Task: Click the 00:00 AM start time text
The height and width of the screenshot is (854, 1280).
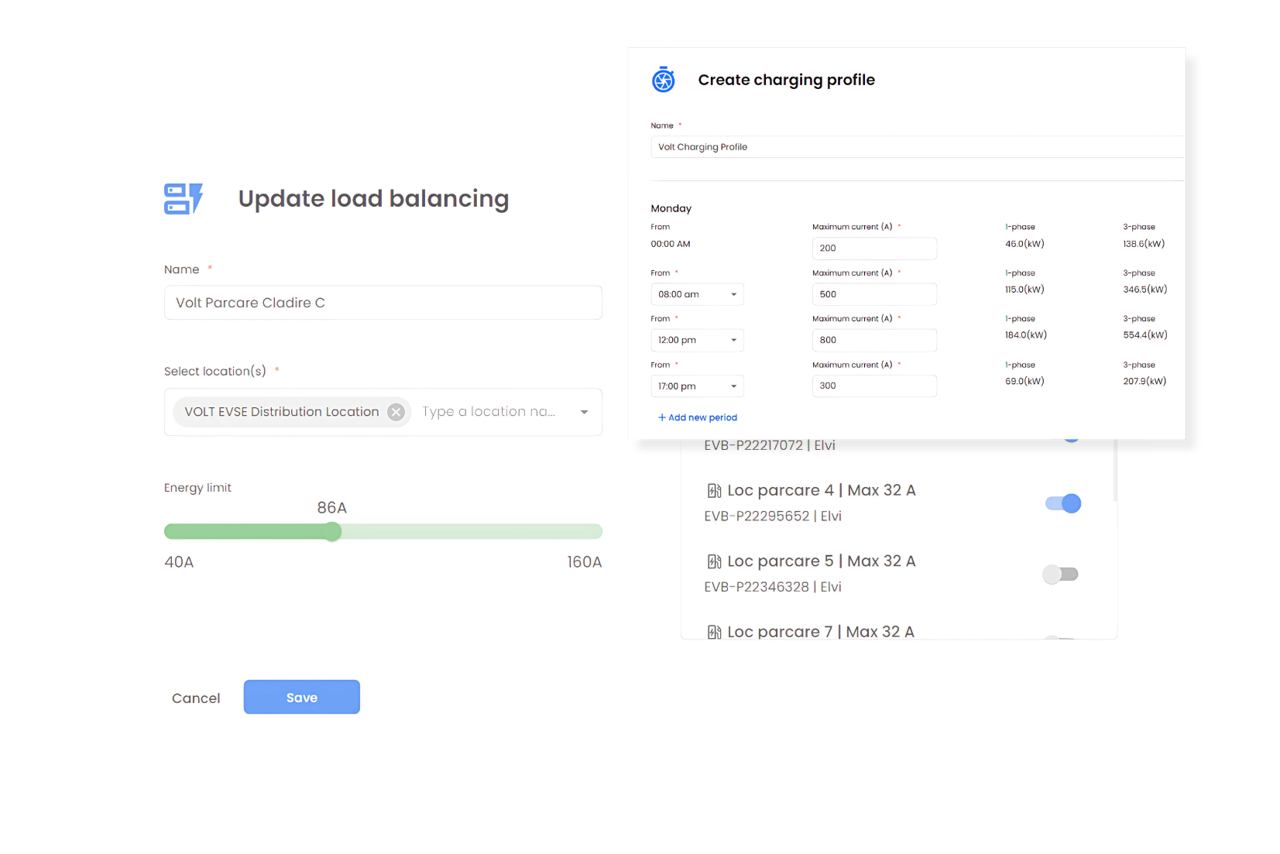Action: (x=671, y=244)
